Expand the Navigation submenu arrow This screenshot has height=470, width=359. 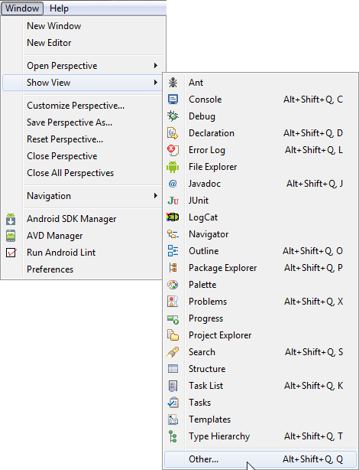(156, 196)
